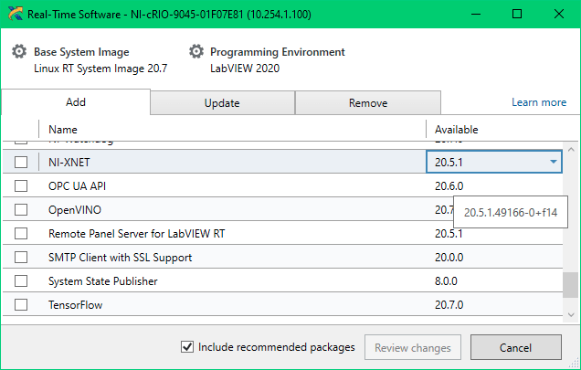Minimize the Real-Time Software window
The width and height of the screenshot is (581, 370).
point(476,14)
